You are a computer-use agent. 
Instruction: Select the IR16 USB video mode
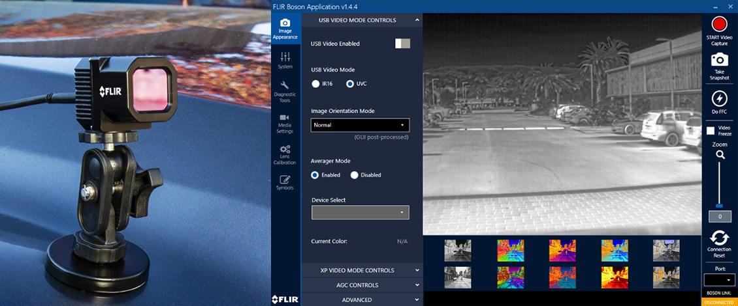point(316,84)
